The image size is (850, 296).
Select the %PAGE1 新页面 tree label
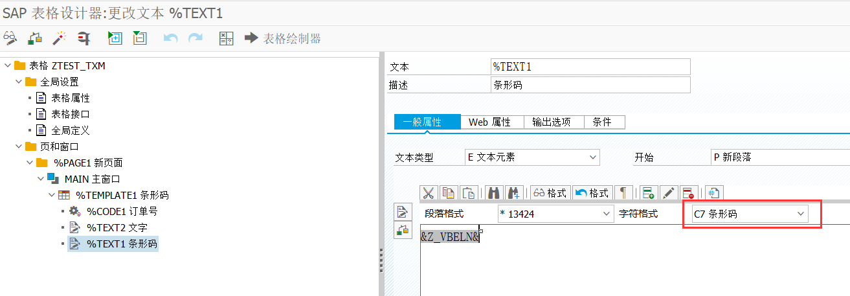(x=88, y=163)
